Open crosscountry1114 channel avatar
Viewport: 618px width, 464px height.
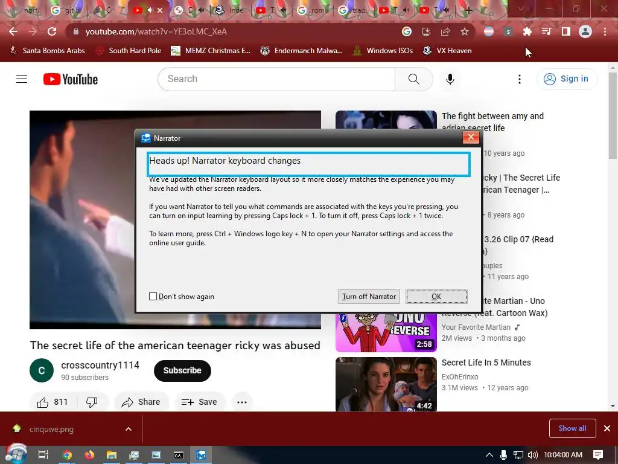pyautogui.click(x=42, y=370)
